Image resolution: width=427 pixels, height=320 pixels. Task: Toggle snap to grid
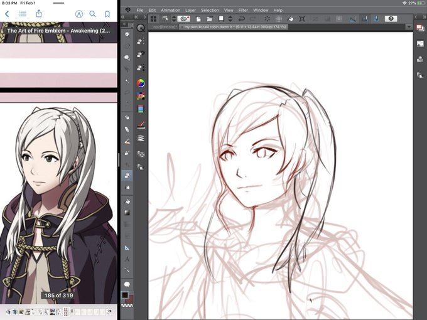pyautogui.click(x=376, y=19)
